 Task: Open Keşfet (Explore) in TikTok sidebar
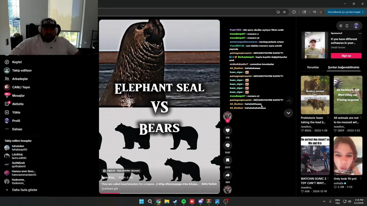17,62
